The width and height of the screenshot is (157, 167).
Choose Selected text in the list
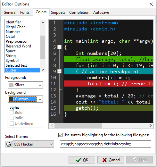click(x=22, y=65)
